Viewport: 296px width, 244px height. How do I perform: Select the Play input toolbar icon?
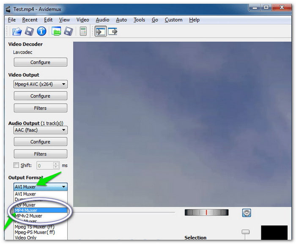pyautogui.click(x=101, y=31)
